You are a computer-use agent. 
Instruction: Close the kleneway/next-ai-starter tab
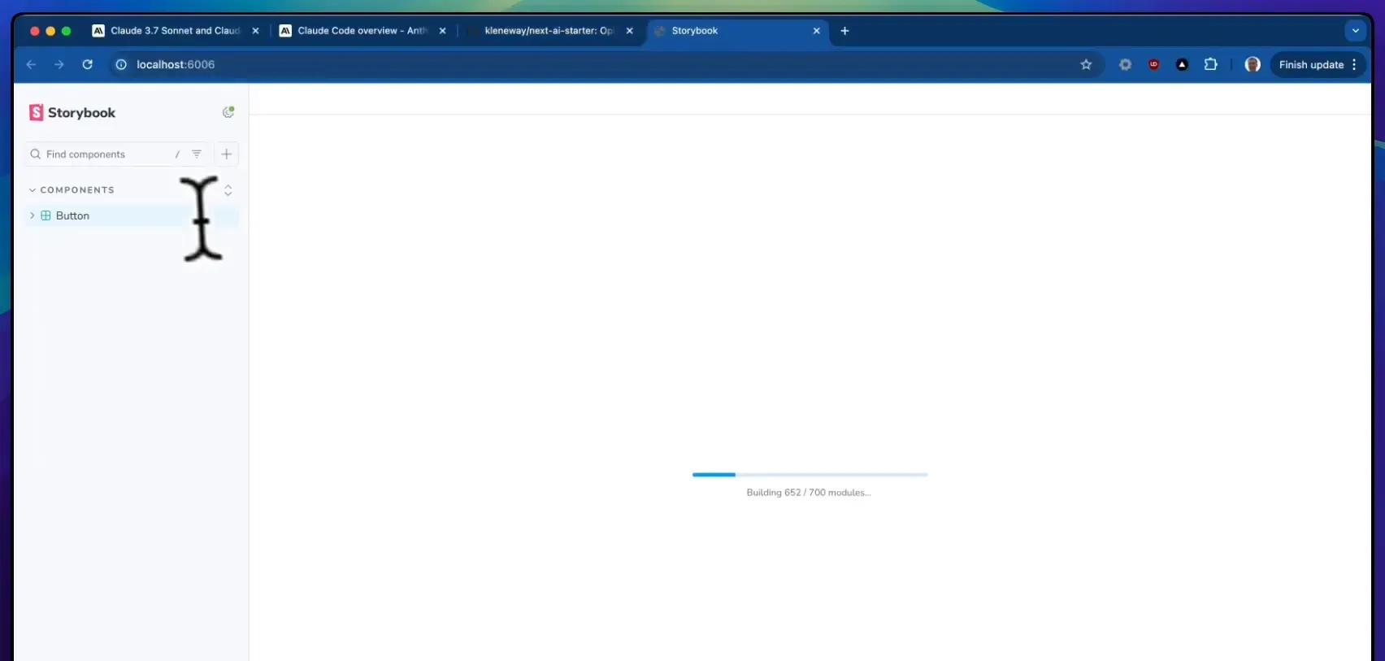[x=630, y=31]
